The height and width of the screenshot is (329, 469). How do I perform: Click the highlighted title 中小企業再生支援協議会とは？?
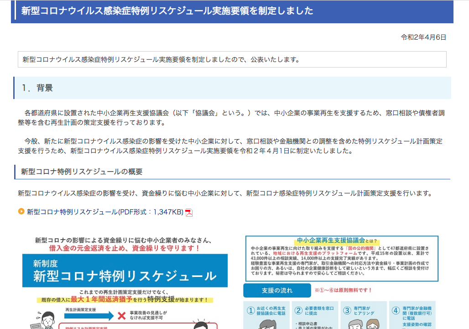pos(337,240)
